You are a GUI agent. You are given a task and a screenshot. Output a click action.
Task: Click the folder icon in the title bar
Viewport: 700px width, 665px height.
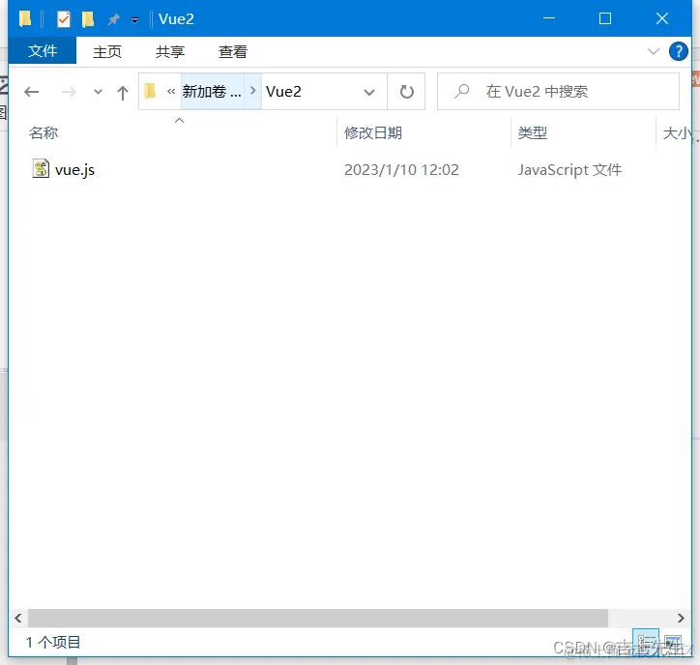(x=25, y=19)
